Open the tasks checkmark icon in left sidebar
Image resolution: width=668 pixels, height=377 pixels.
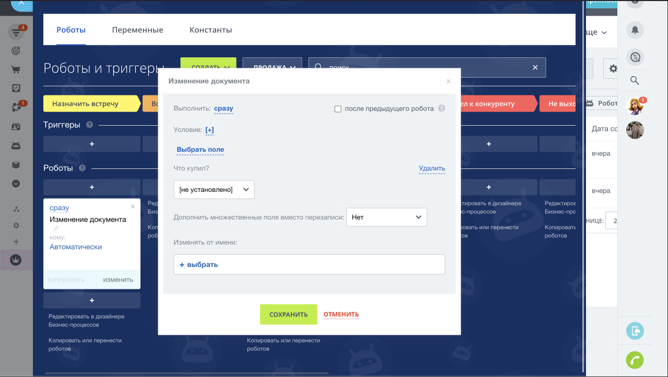(16, 88)
